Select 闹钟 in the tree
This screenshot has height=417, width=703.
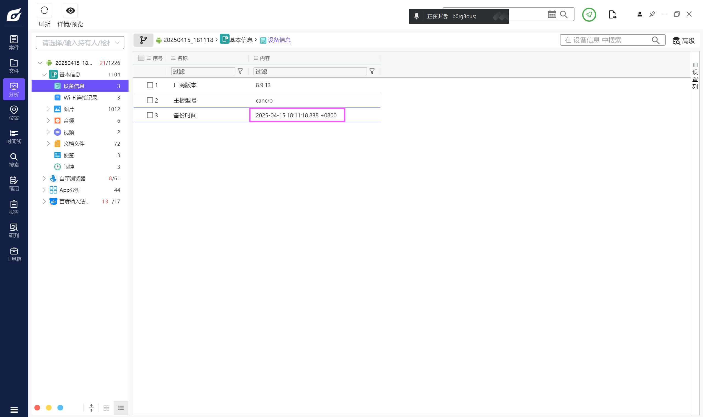click(x=80, y=167)
